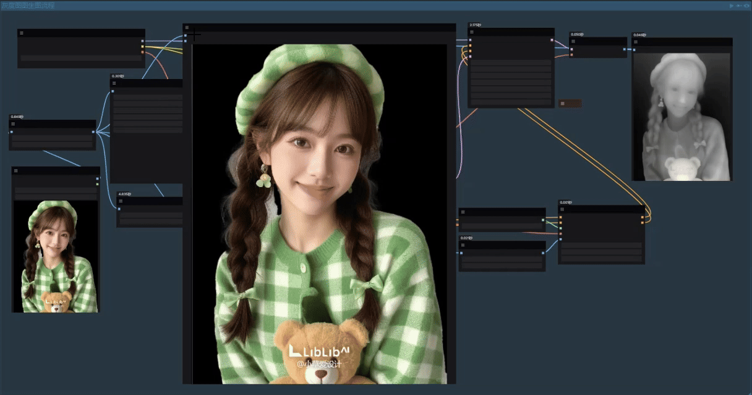Click the 4.835秒 timing label
752x395 pixels.
124,194
